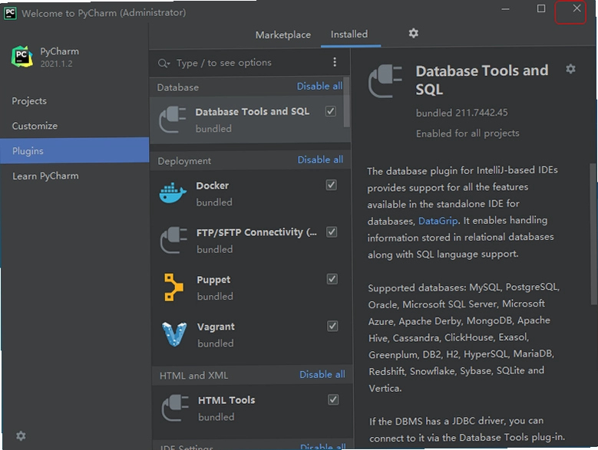Click the plugin list scrollbar
This screenshot has height=450, width=598.
click(x=346, y=103)
